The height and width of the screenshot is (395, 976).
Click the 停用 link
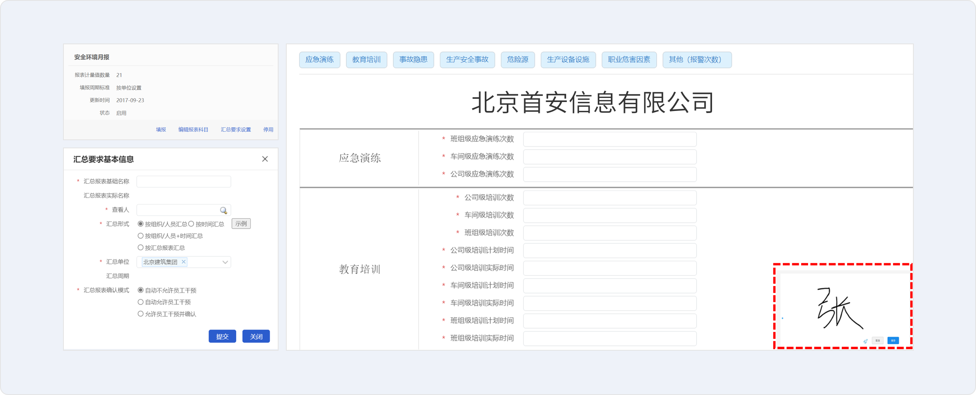268,130
